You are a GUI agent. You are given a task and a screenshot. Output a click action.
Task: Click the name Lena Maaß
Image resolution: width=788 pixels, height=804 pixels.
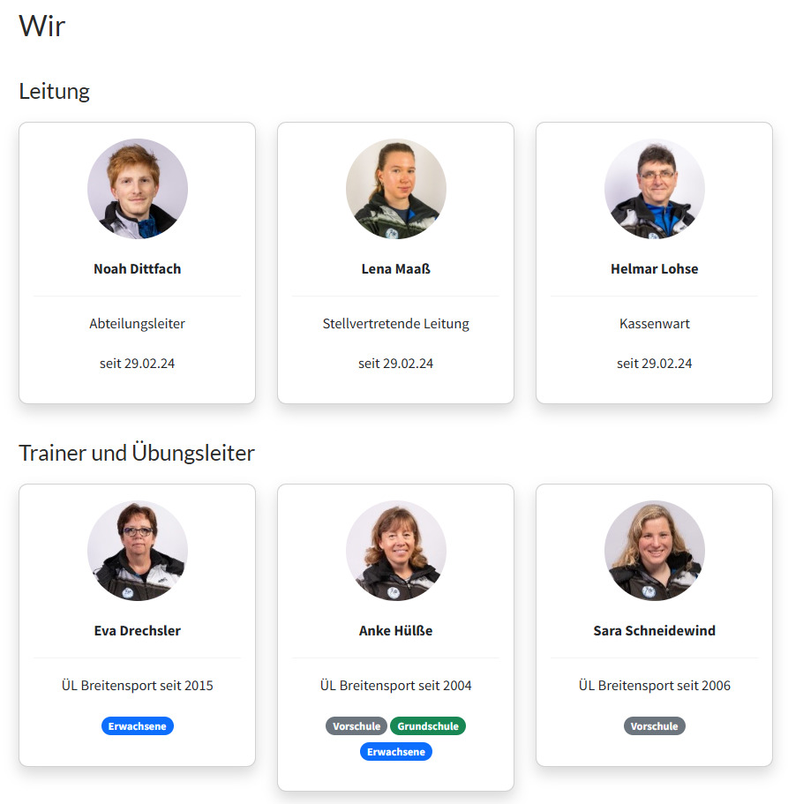coord(396,268)
